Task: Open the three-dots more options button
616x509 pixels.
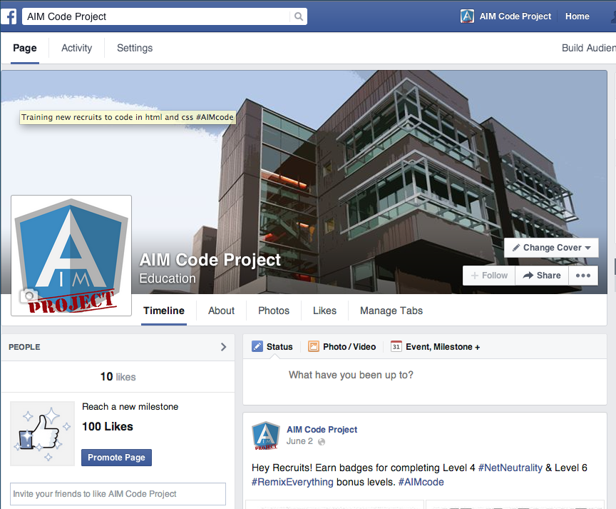Action: pos(583,276)
